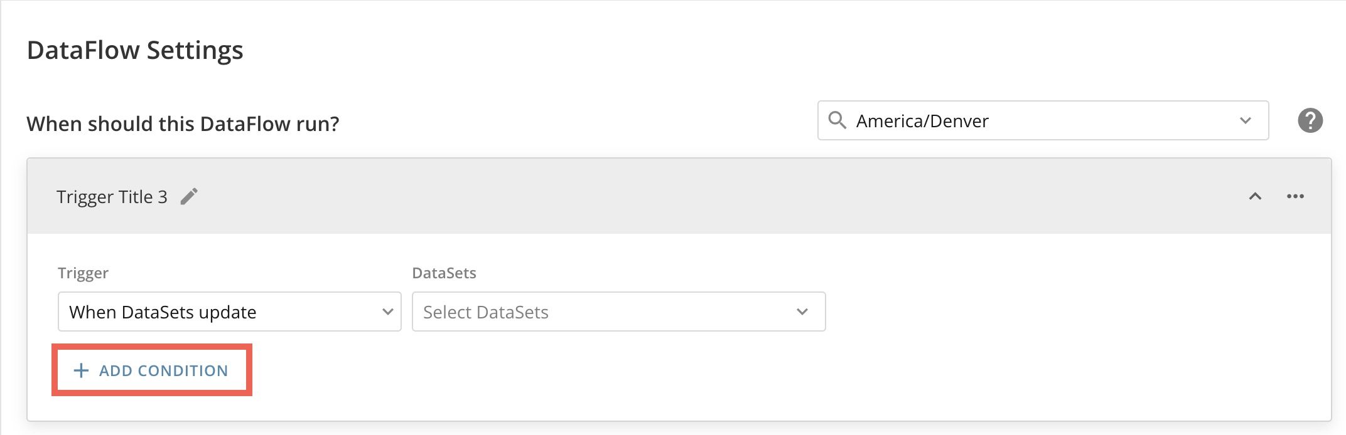Image resolution: width=1346 pixels, height=435 pixels.
Task: Click the magnifying glass in the timezone field
Action: [838, 120]
